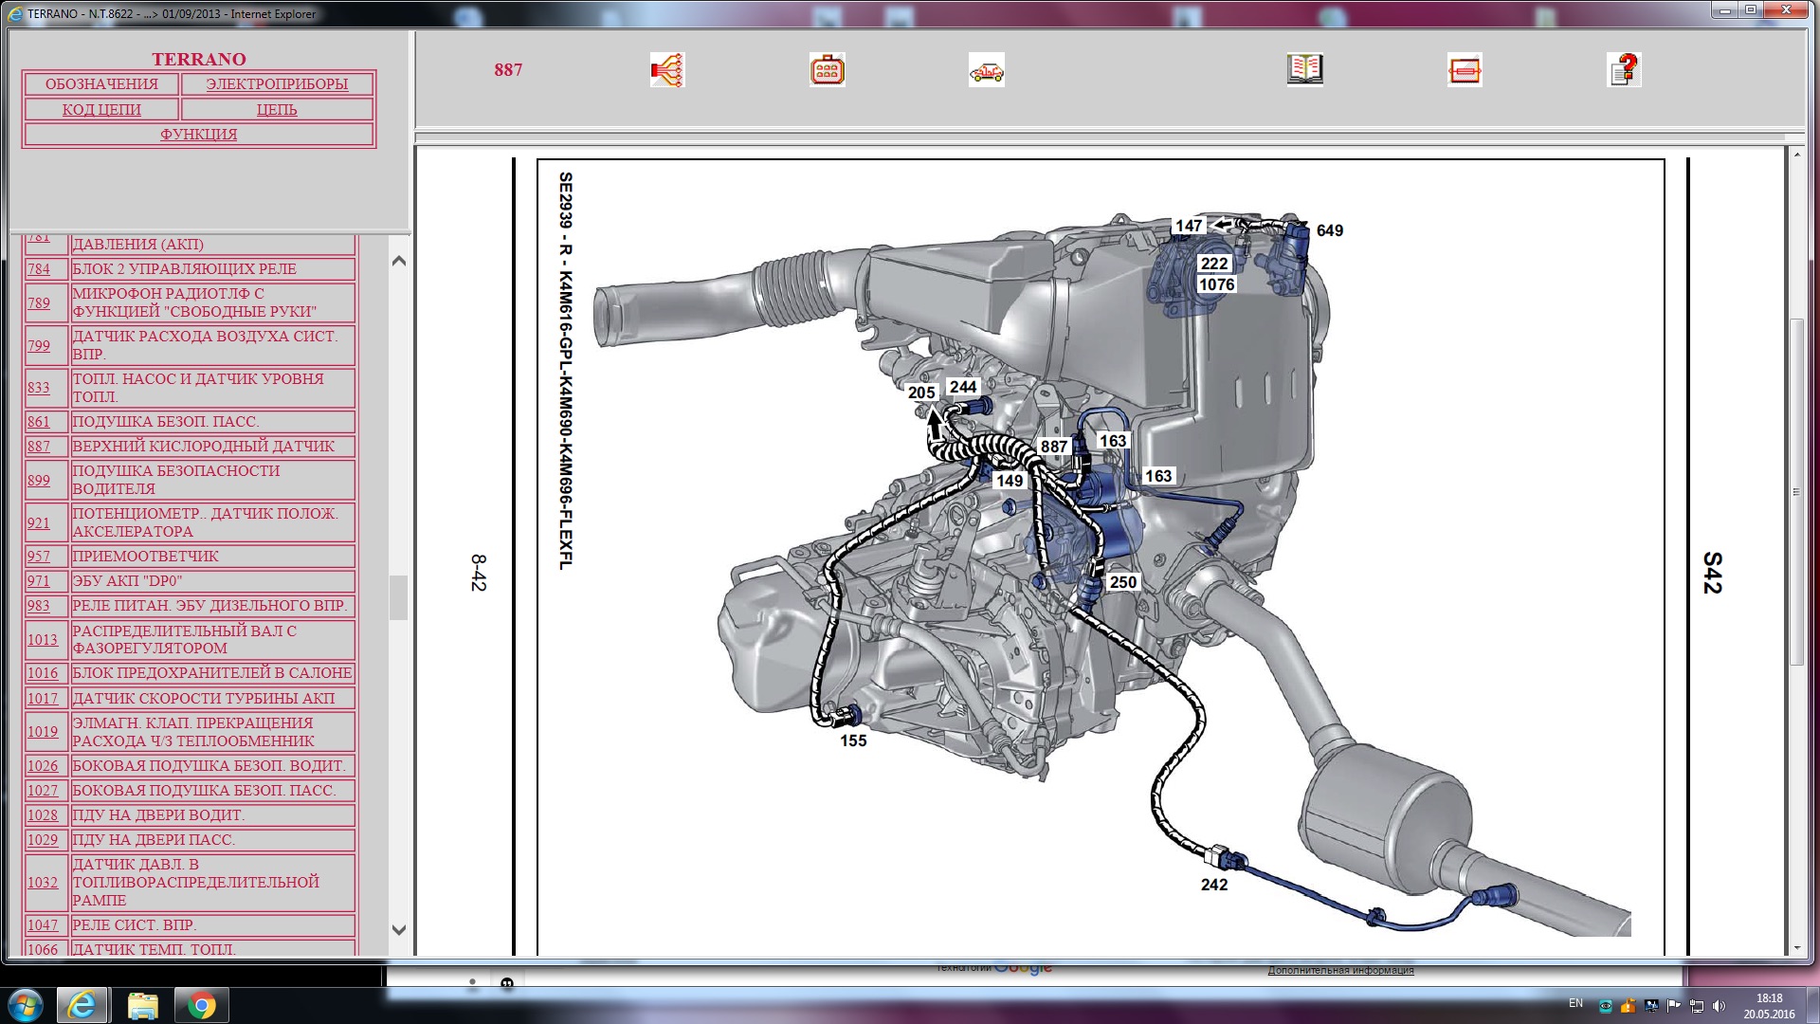Click the diagram pane scroll down arrow
This screenshot has width=1820, height=1024.
(x=1796, y=947)
